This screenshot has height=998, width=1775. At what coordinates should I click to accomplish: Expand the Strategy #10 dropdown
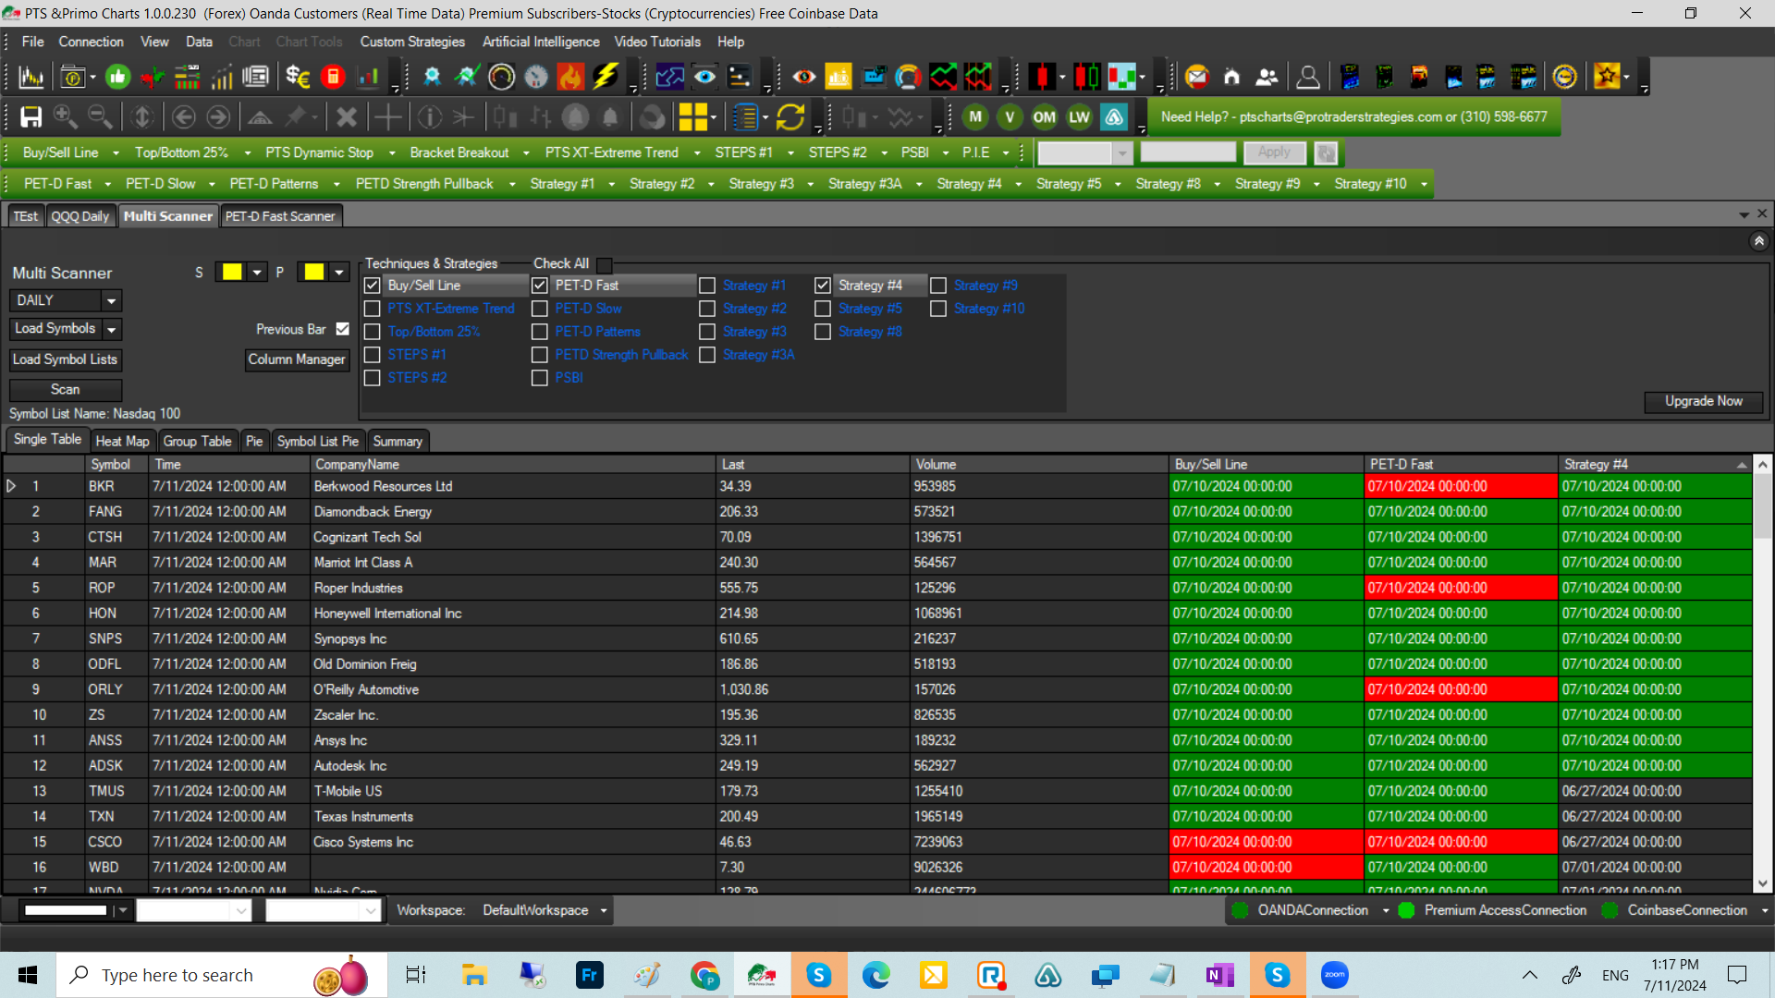pos(1424,185)
